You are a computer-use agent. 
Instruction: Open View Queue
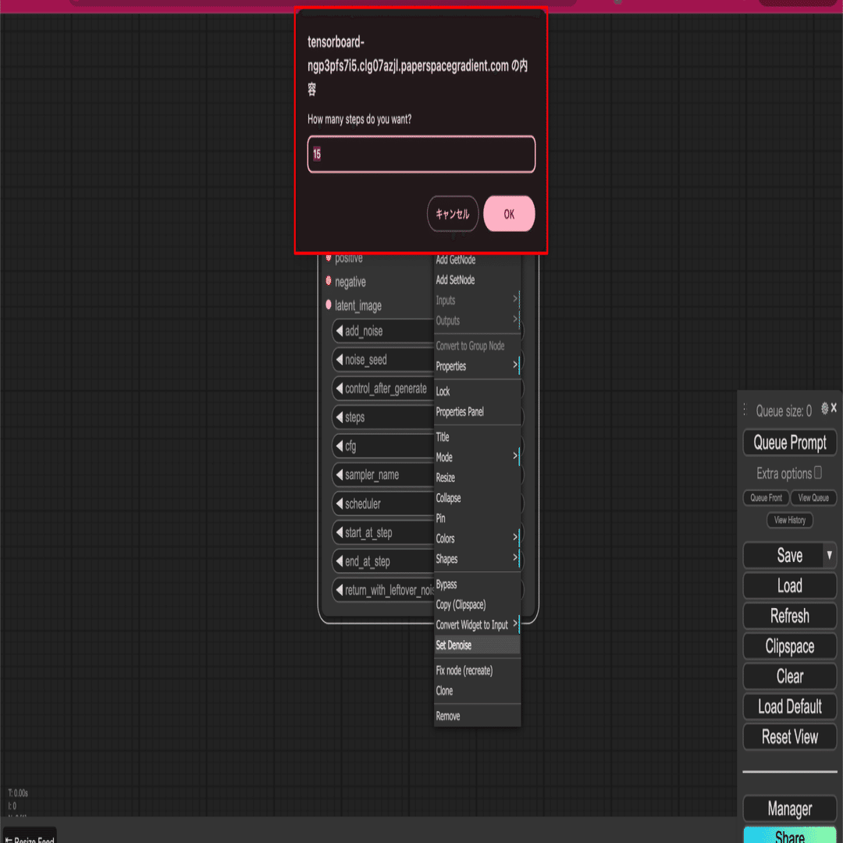click(813, 498)
